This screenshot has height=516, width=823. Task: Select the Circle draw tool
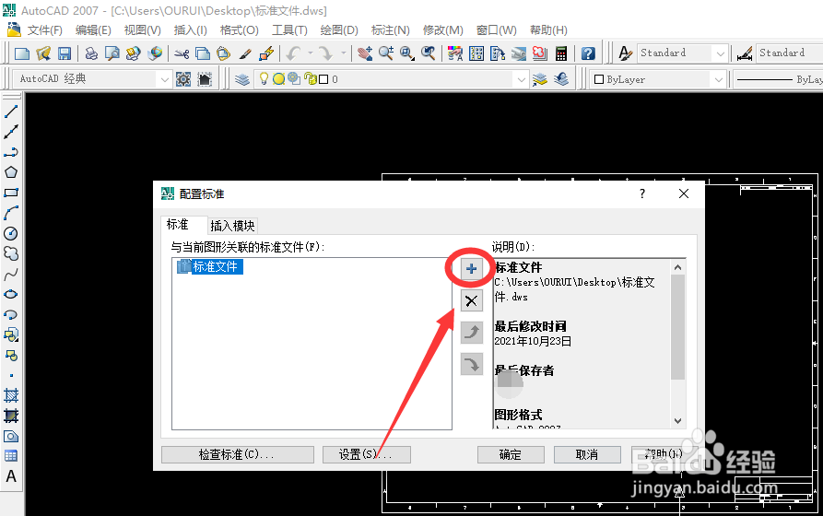[11, 233]
